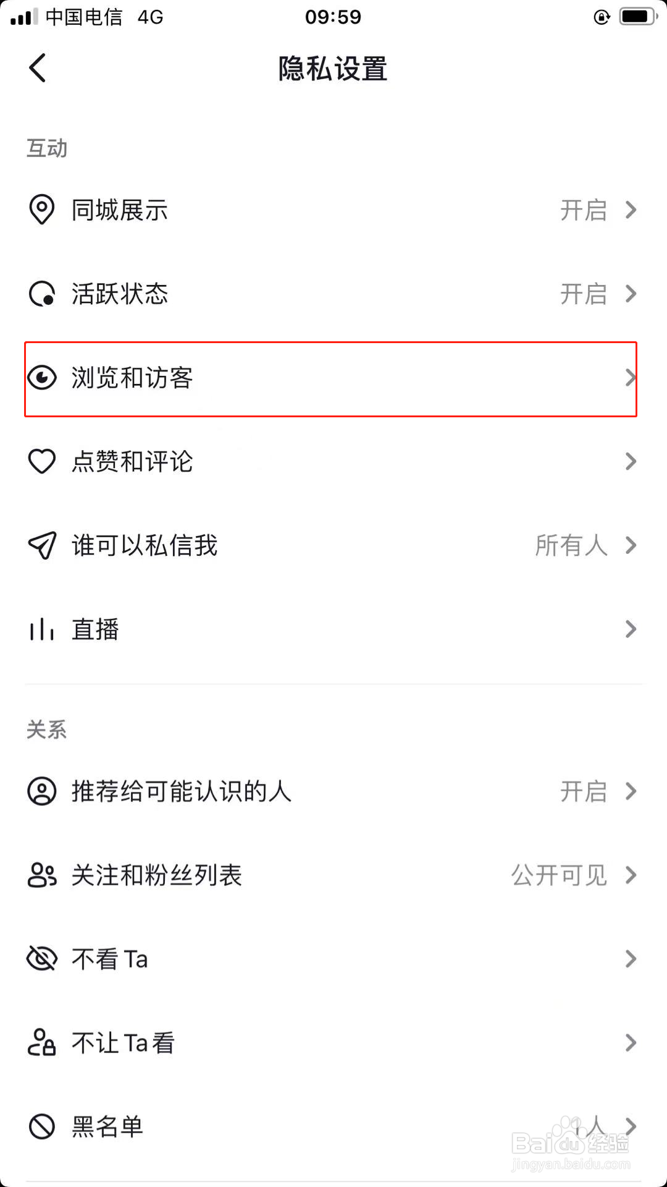Tap the paper plane icon for 谁可以私信我
The height and width of the screenshot is (1187, 667).
tap(42, 545)
